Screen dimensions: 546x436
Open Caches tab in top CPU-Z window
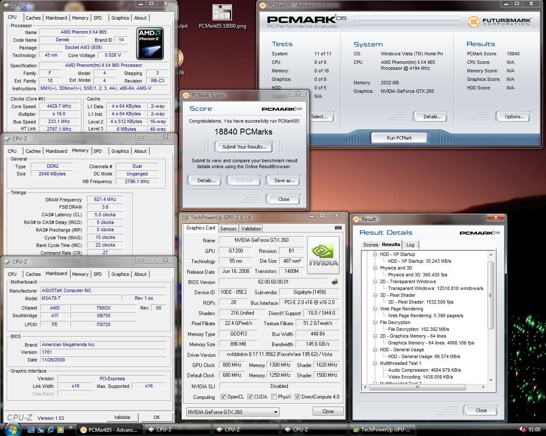[x=33, y=18]
